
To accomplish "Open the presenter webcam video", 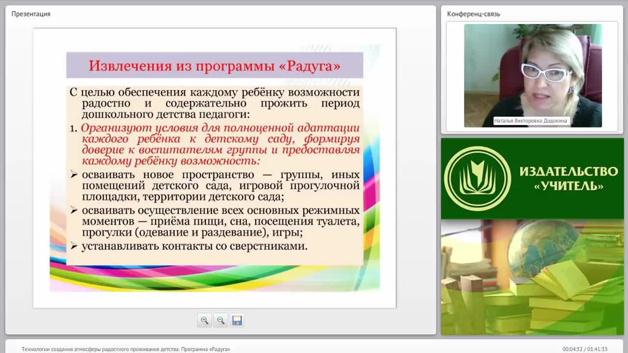I will 533,76.
